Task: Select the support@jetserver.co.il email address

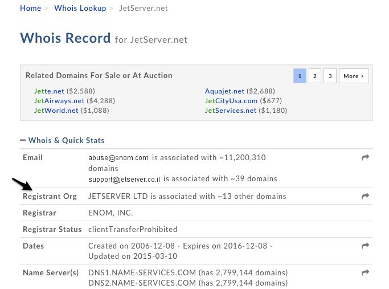Action: click(x=124, y=179)
